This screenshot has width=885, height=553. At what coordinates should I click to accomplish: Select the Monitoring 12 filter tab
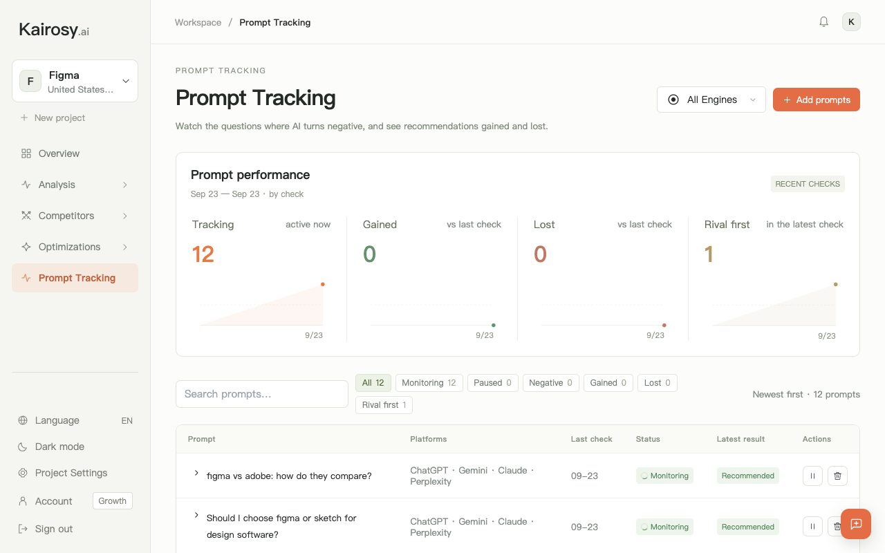point(429,383)
